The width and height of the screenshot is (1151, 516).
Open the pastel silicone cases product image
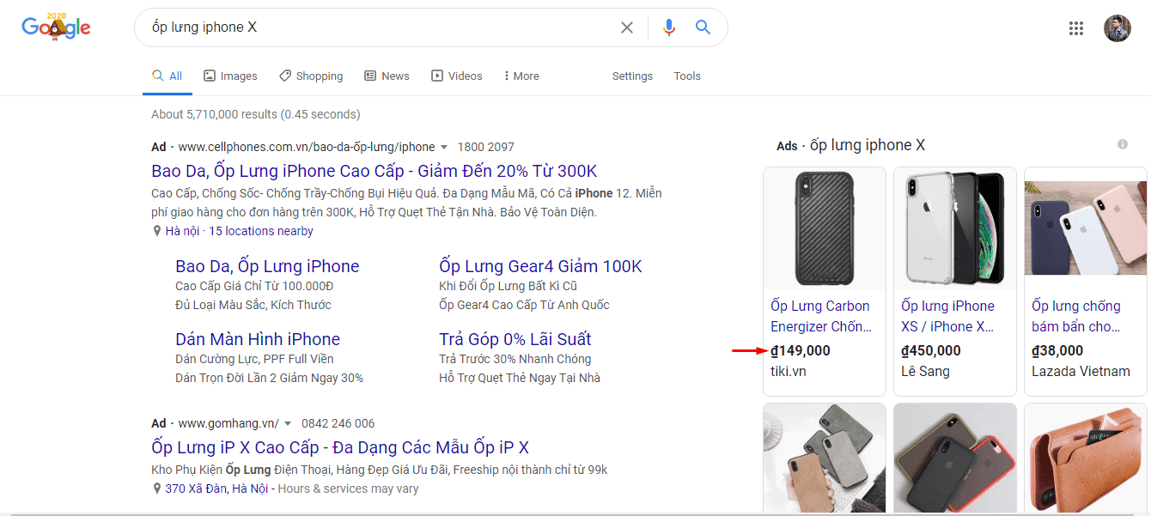[x=1085, y=228]
